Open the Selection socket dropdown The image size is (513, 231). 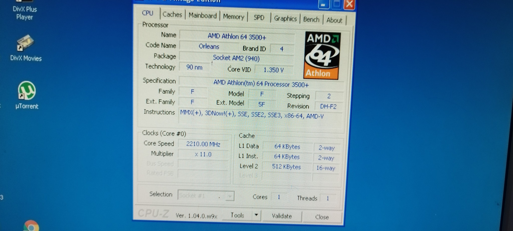tap(206, 196)
